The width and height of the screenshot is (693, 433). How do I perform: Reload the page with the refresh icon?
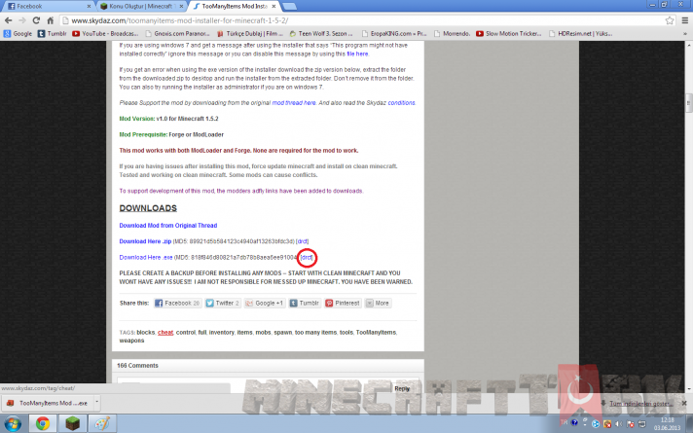coord(36,20)
